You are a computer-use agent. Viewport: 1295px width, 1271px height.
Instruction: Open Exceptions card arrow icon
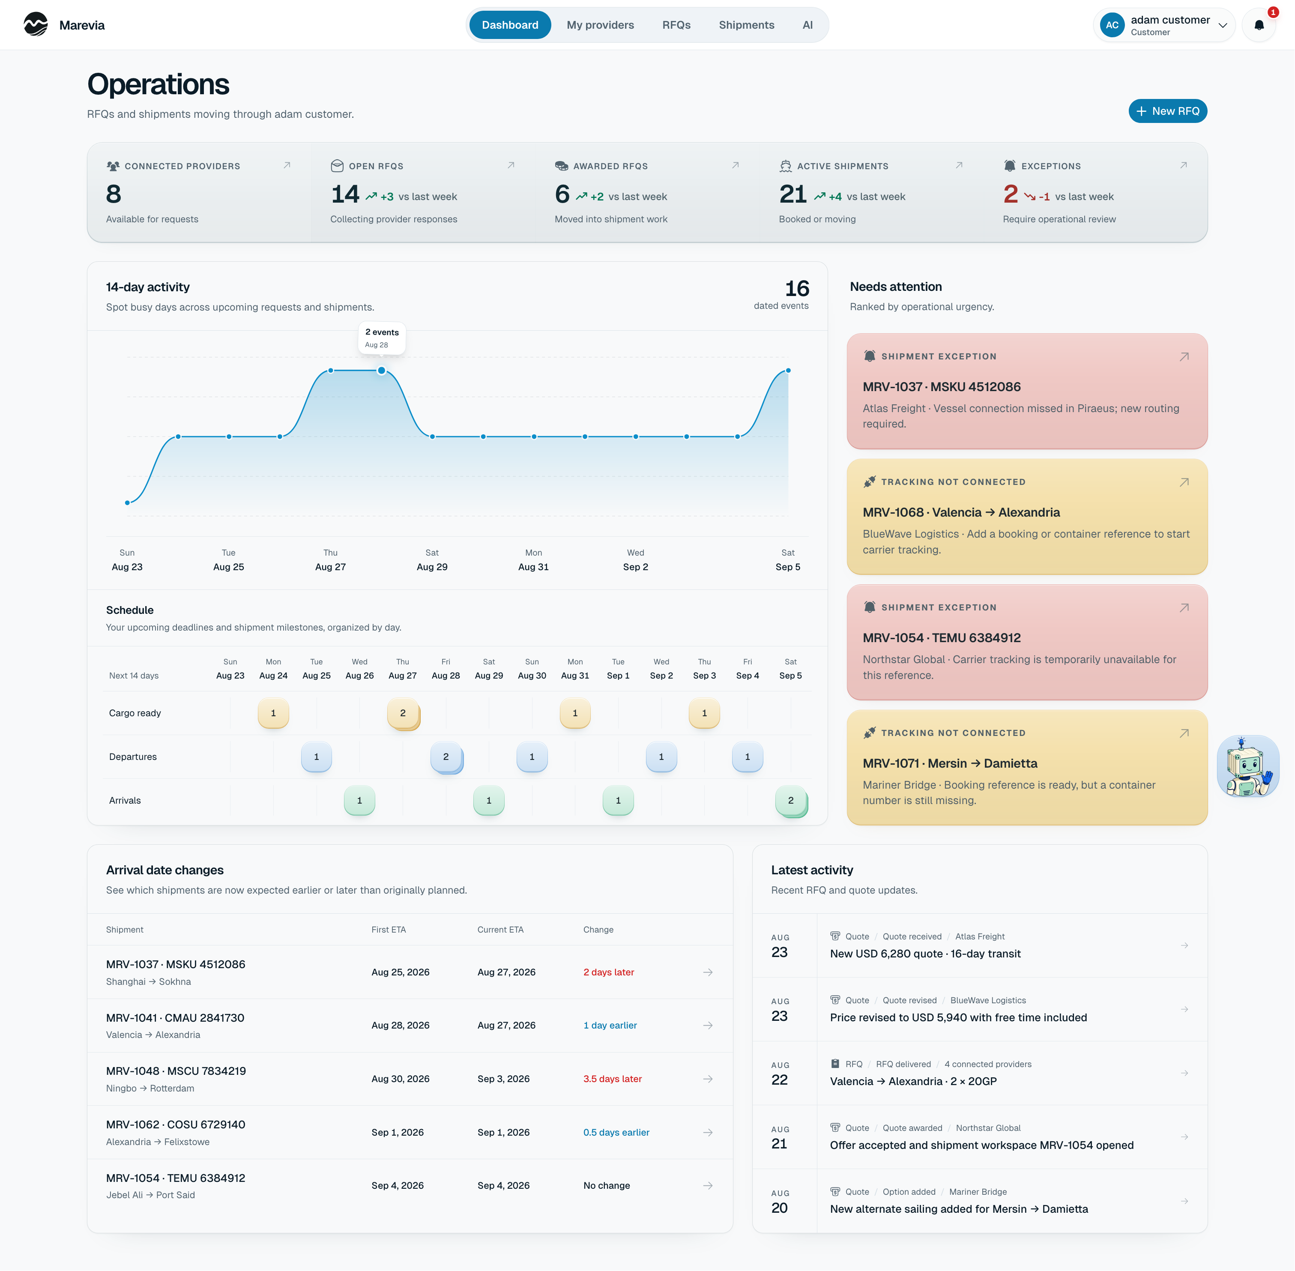1184,165
